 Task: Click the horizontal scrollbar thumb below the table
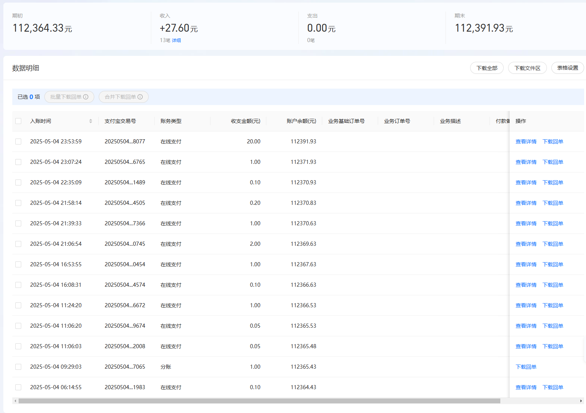pos(259,401)
